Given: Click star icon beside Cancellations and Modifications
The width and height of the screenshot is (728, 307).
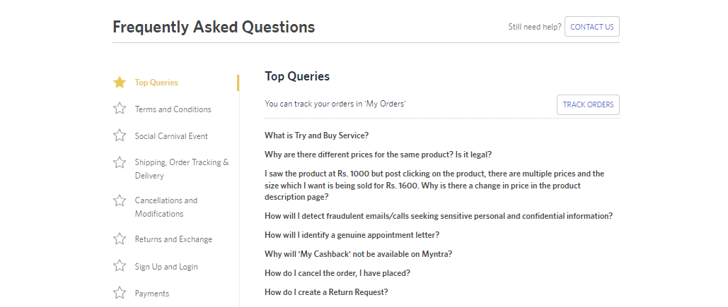Looking at the screenshot, I should (x=120, y=200).
